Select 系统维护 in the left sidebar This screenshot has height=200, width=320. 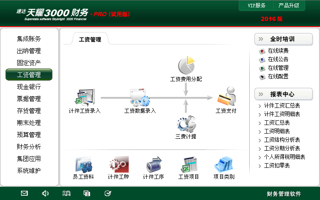[29, 171]
